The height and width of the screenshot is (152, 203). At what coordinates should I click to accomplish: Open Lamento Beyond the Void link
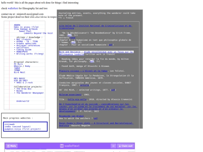click(x=38, y=33)
